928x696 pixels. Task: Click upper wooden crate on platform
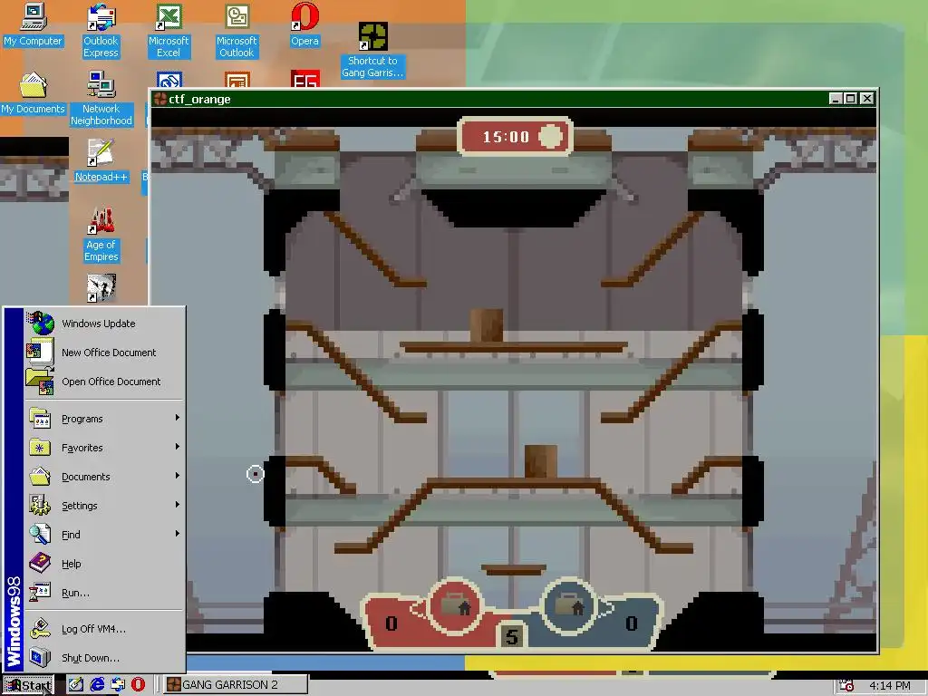click(487, 325)
